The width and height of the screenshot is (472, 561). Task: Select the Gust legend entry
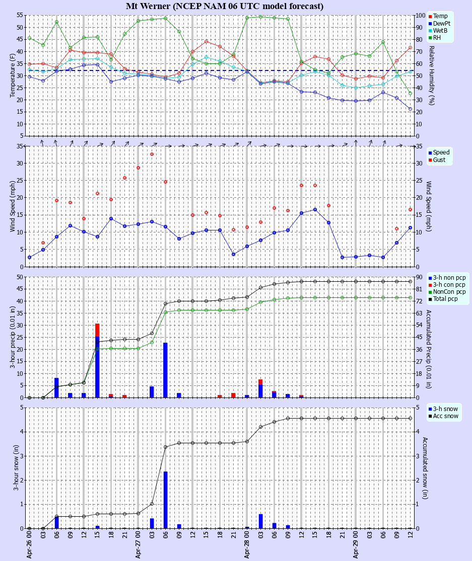pos(439,160)
